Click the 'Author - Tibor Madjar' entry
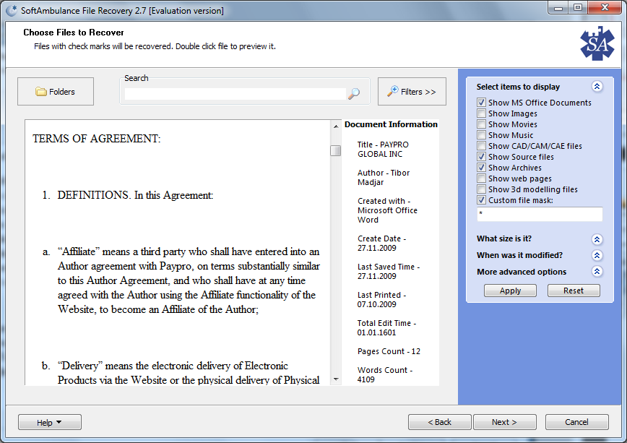The image size is (627, 443). point(384,177)
